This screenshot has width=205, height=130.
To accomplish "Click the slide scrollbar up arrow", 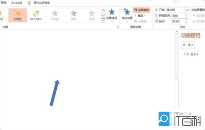I will click(176, 32).
